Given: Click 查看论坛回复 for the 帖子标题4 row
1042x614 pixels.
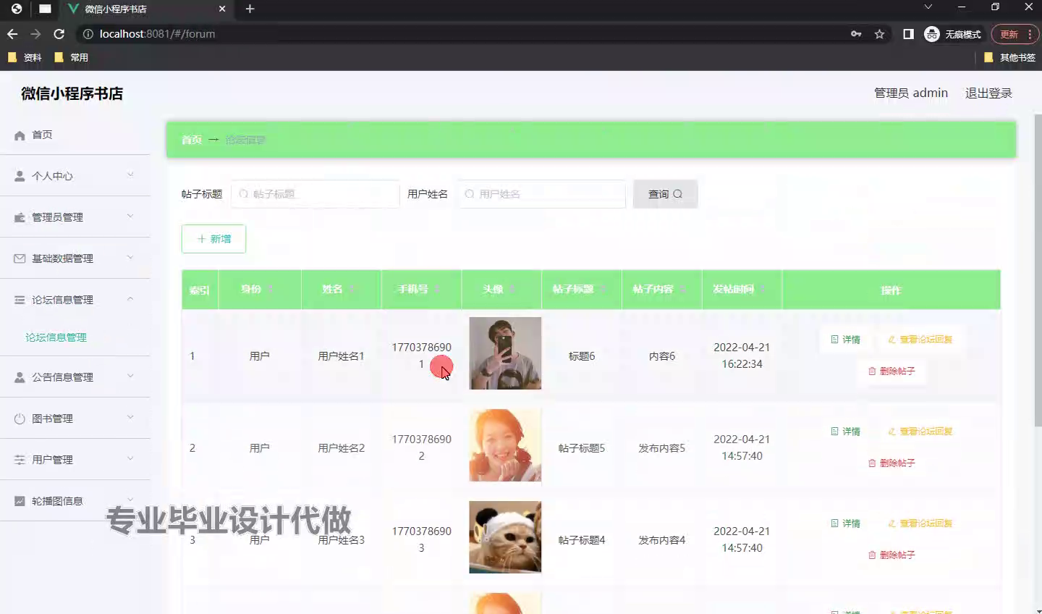Looking at the screenshot, I should coord(920,523).
